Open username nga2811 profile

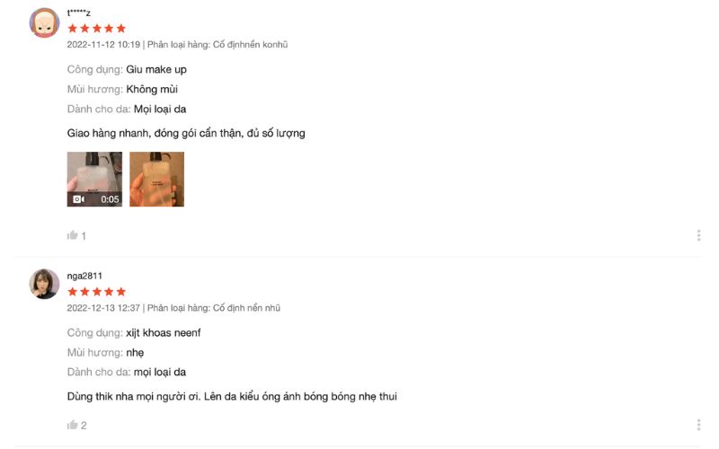click(84, 276)
